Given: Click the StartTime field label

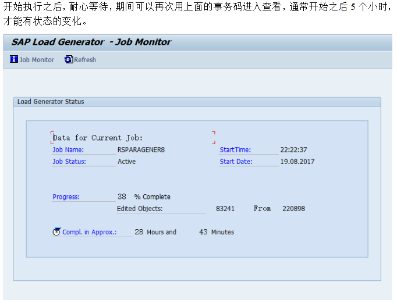Looking at the screenshot, I should pos(235,150).
